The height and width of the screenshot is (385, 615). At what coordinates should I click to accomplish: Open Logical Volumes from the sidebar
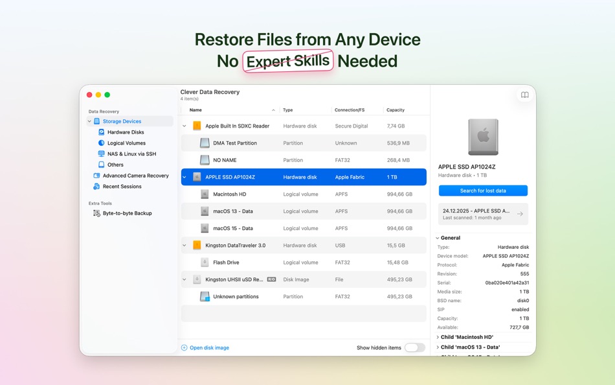(x=124, y=143)
